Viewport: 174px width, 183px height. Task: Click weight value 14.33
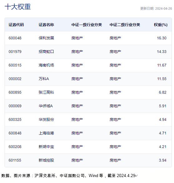pyautogui.click(x=162, y=52)
